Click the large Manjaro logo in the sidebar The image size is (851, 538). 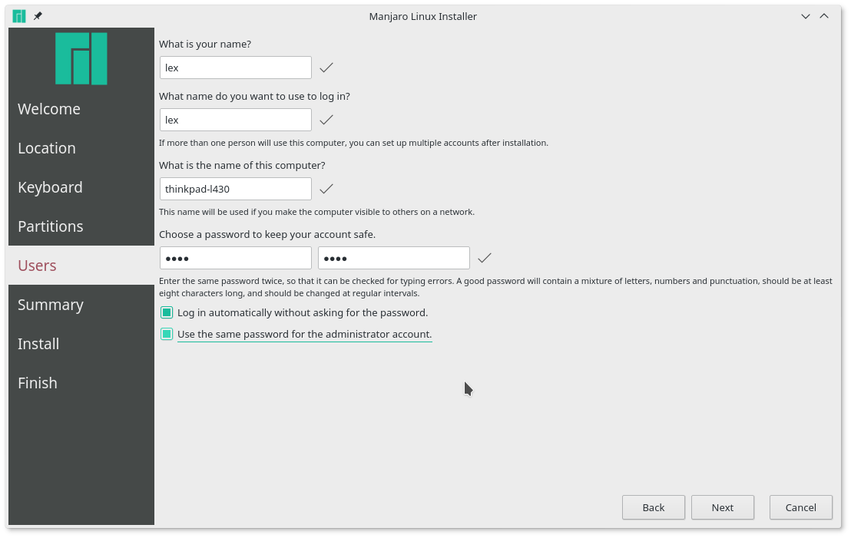pyautogui.click(x=81, y=58)
